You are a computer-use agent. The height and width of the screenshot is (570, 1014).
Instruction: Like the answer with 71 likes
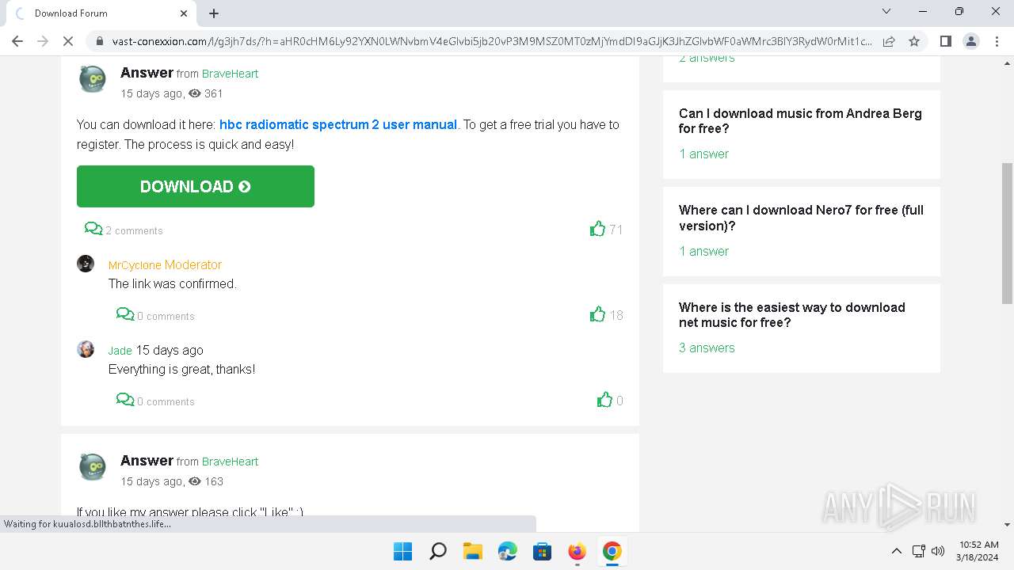click(x=597, y=229)
